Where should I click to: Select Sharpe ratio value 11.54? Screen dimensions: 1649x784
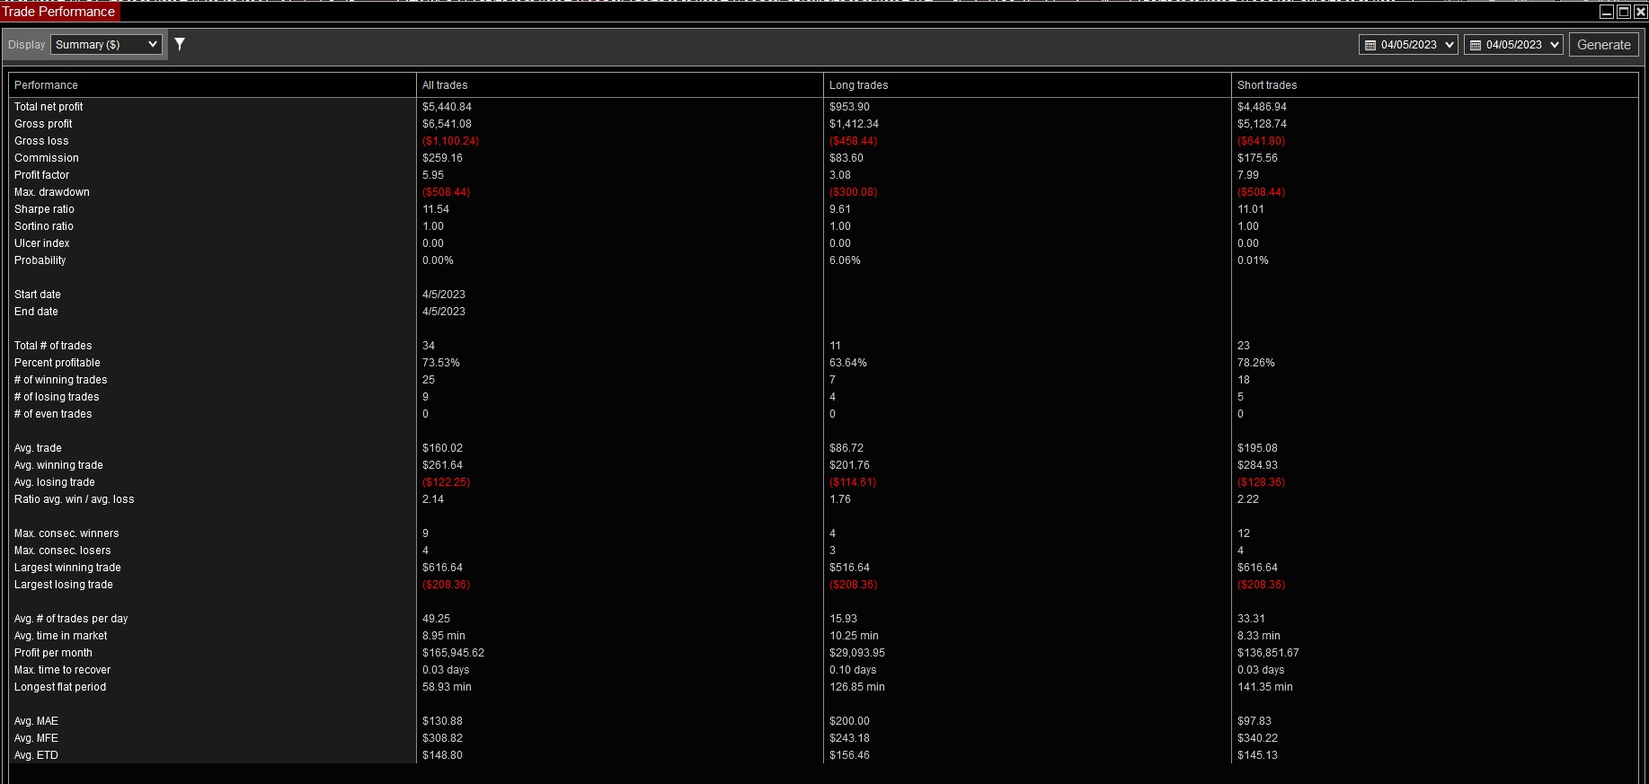click(436, 209)
